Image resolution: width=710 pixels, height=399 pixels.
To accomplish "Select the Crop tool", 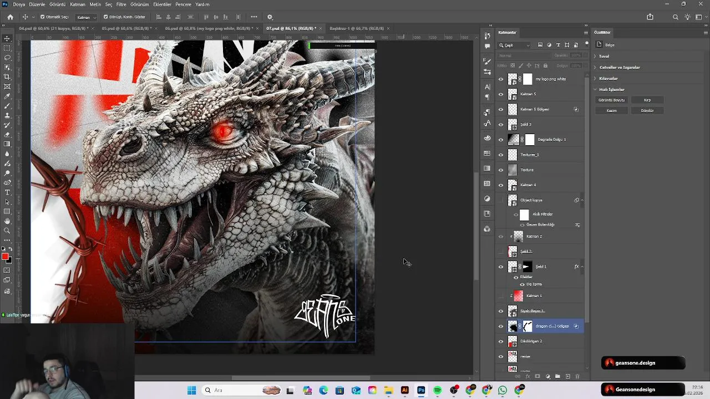I will pyautogui.click(x=7, y=77).
